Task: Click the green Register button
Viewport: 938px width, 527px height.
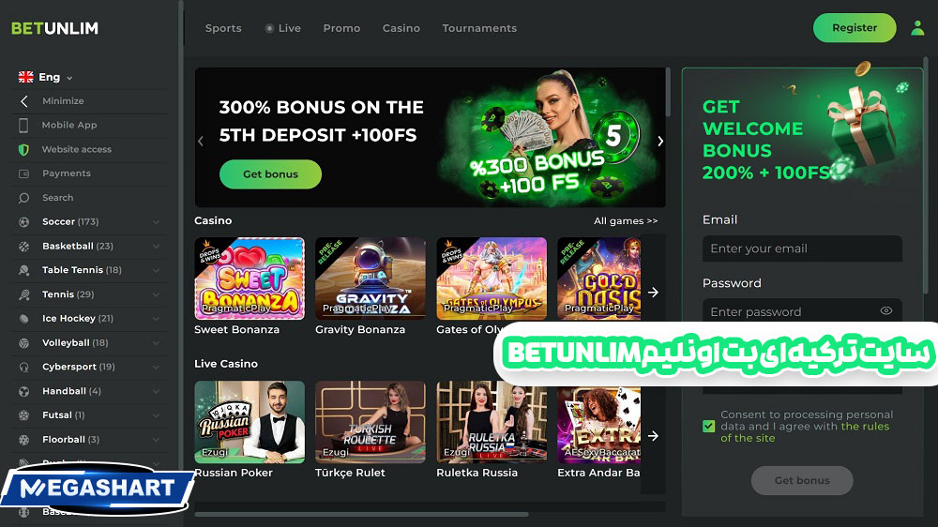Action: pyautogui.click(x=855, y=27)
